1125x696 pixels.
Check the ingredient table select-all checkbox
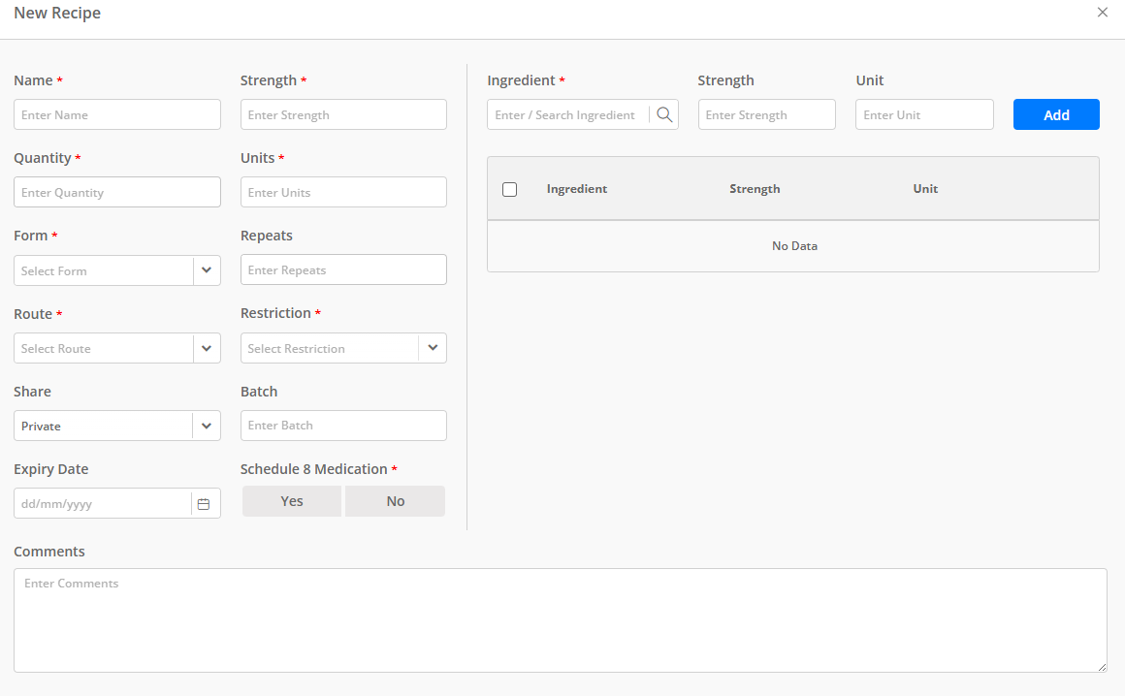pos(510,189)
